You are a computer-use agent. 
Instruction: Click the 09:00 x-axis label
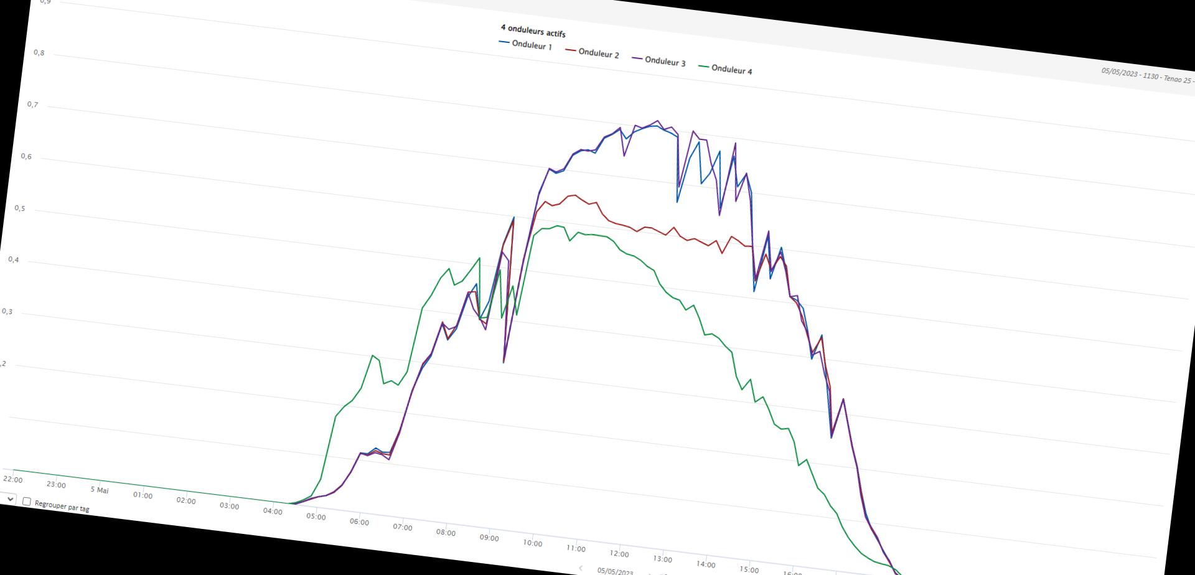pos(489,538)
